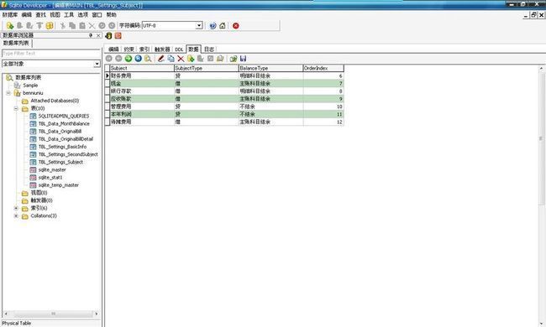Switch to the DDL tab
The image size is (546, 327).
click(x=179, y=49)
